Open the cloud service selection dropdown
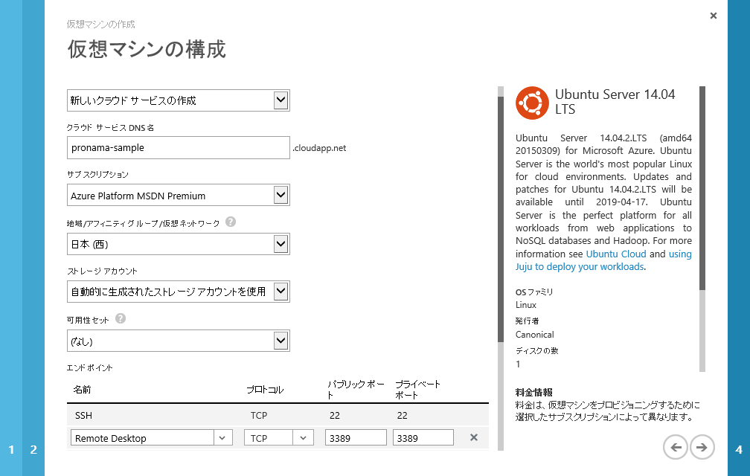Viewport: 750px width, 476px height. pyautogui.click(x=281, y=100)
